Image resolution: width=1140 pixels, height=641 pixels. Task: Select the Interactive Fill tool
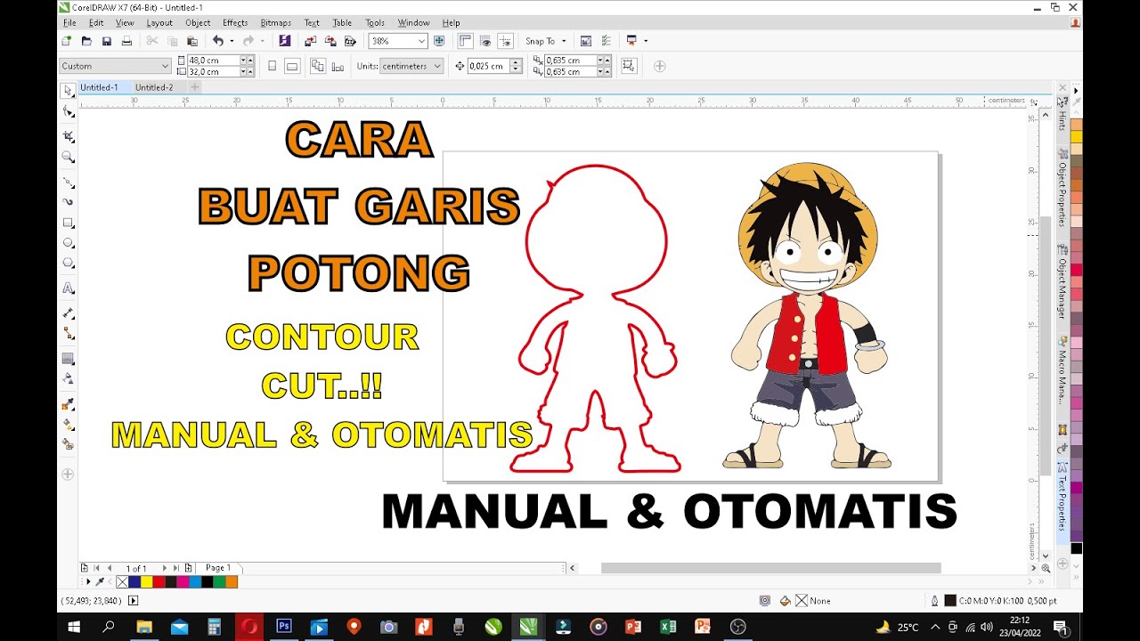click(x=69, y=425)
